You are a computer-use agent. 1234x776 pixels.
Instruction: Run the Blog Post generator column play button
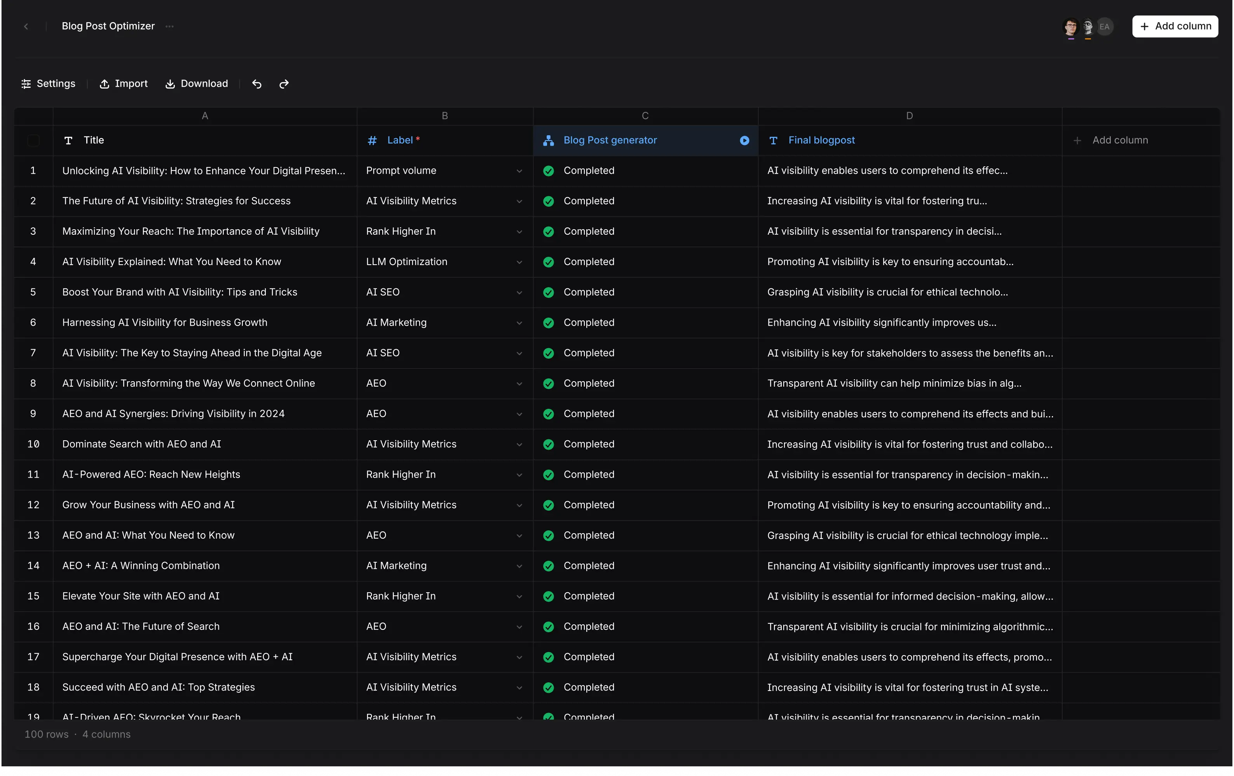pyautogui.click(x=744, y=140)
